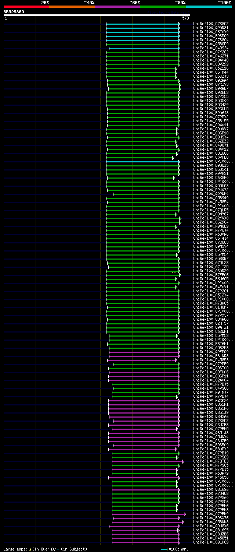Click the yellow gap markers on the UniRef100_A3ARZ9 row
Viewport: 235px width, 552px height.
coord(174,273)
